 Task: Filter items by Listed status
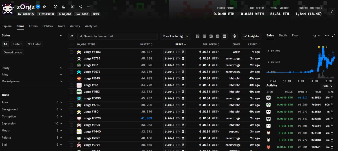17,44
